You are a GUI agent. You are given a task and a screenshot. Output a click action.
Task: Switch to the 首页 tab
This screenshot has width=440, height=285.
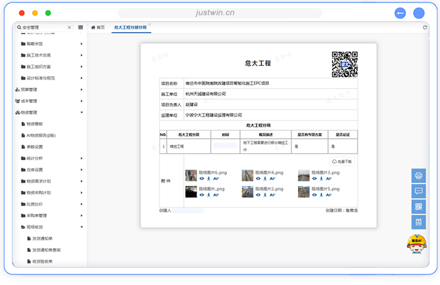98,28
